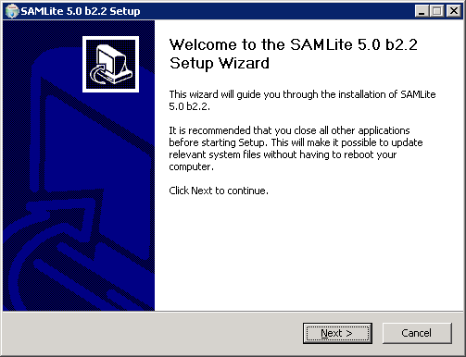This screenshot has height=357, width=466.
Task: Click the "SAMLite 5.0 b2.2 Setup" title text
Action: point(81,11)
